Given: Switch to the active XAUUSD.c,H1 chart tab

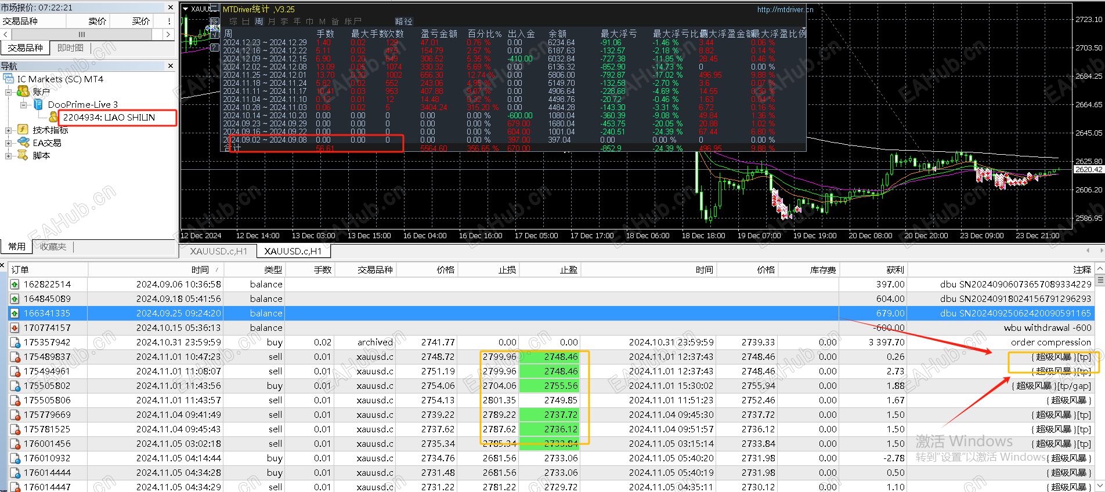Looking at the screenshot, I should click(293, 251).
